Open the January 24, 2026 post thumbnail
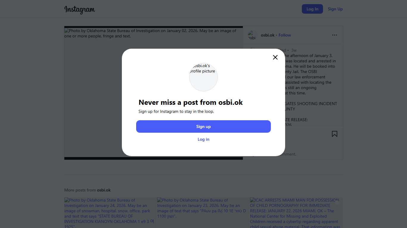Image resolution: width=407 pixels, height=228 pixels. [109, 213]
